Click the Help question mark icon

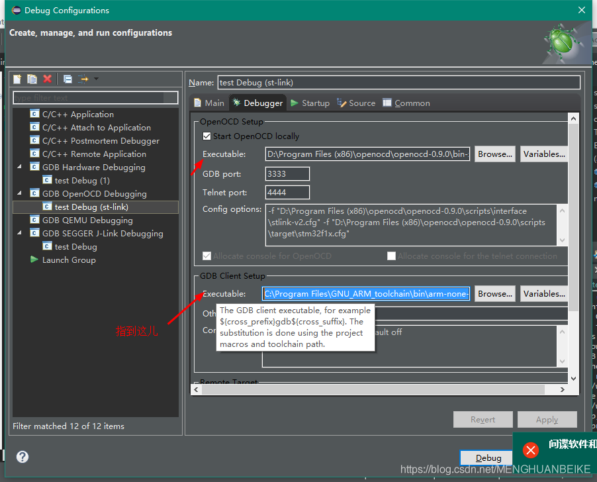click(x=23, y=457)
